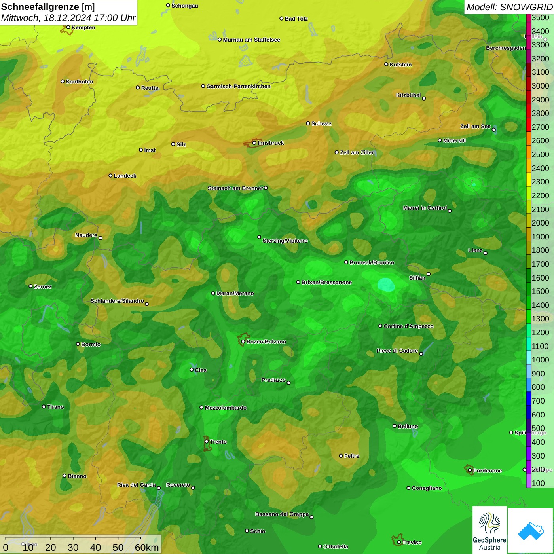Click the 'Mezzolombardo' label

point(226,408)
